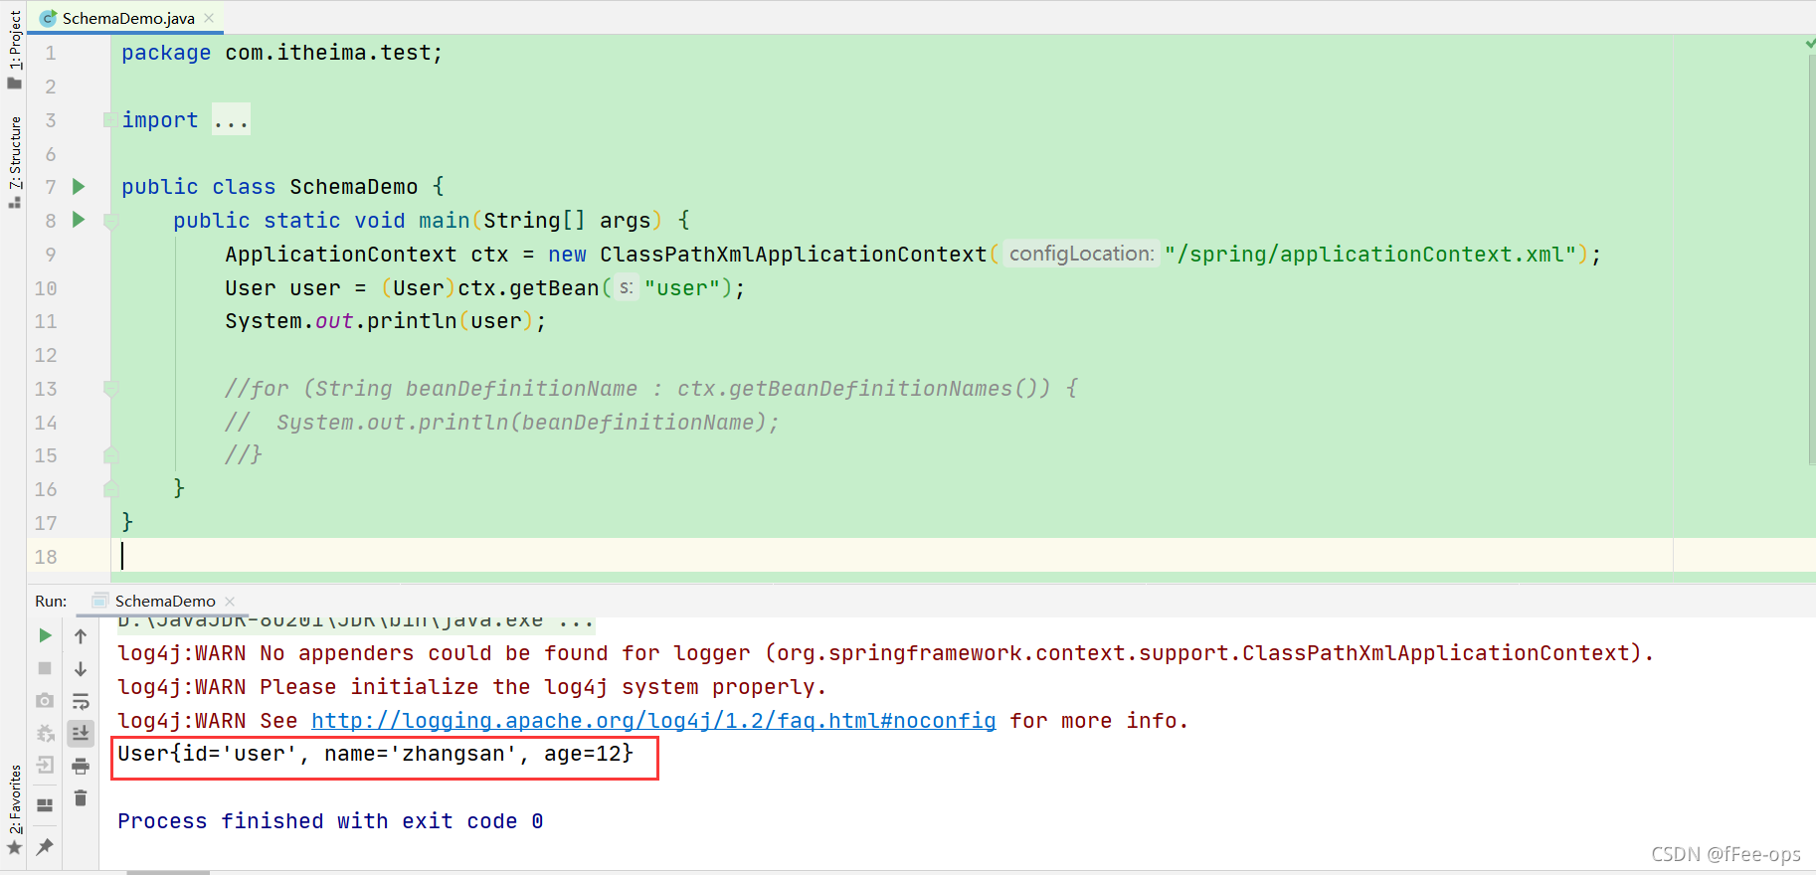1816x875 pixels.
Task: Click fold end marker on line 15
Action: (x=110, y=455)
